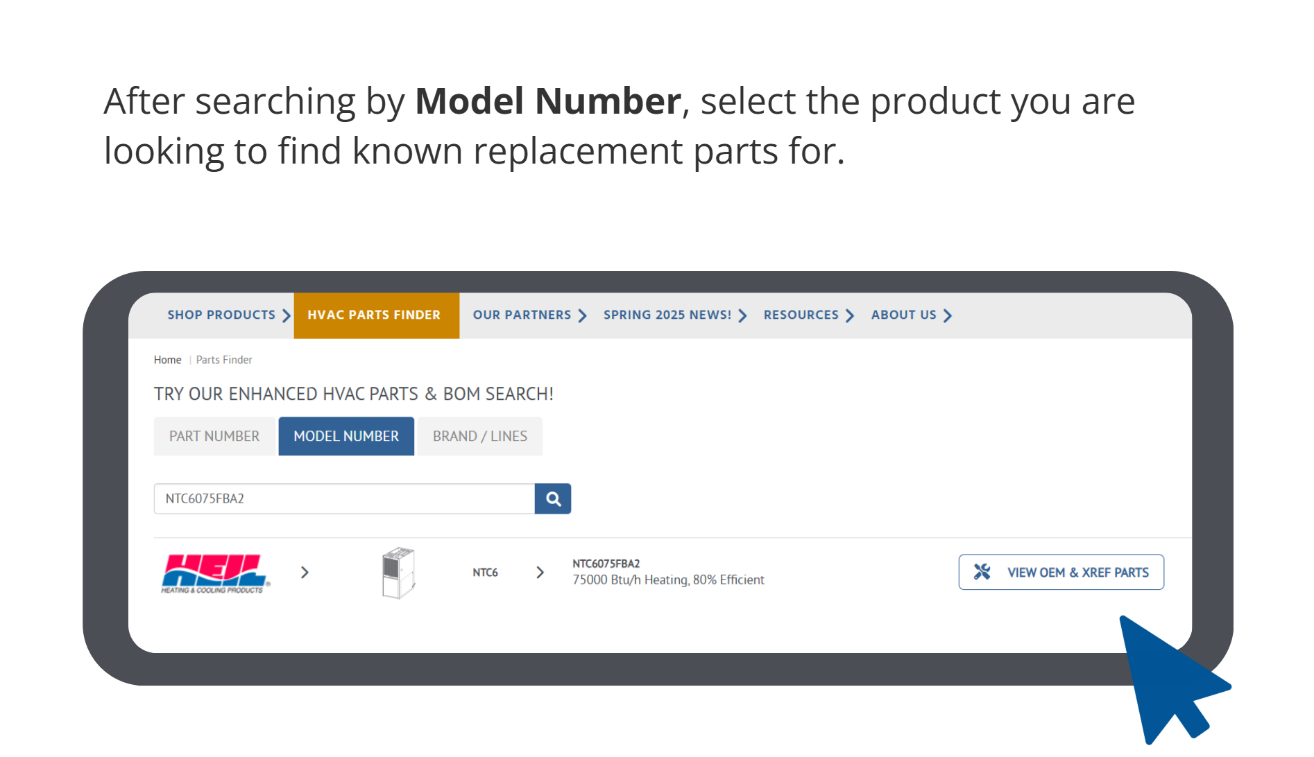Click the model number search input field
Viewport: 1314px width, 757px height.
344,498
